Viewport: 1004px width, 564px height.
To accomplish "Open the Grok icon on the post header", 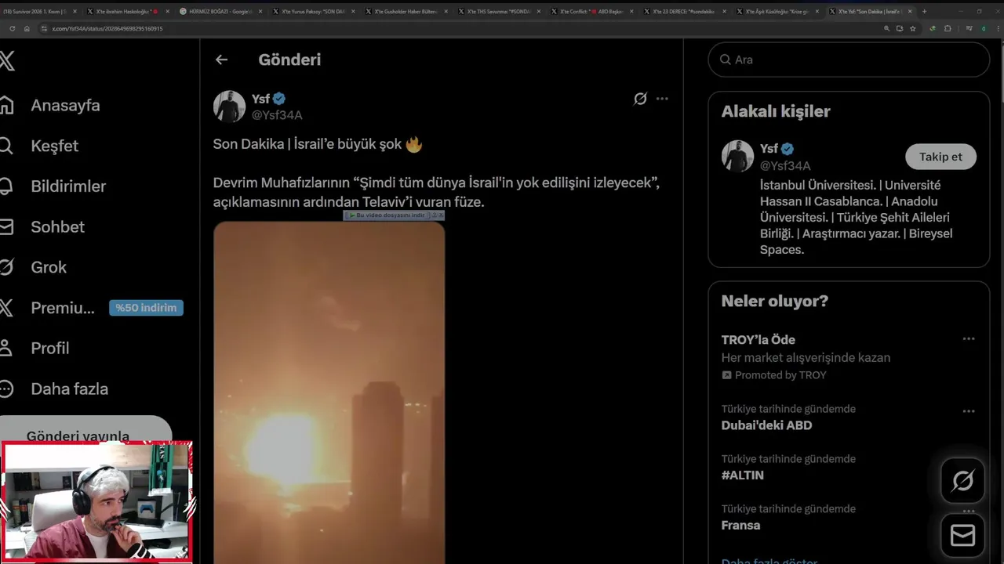I will 640,99.
